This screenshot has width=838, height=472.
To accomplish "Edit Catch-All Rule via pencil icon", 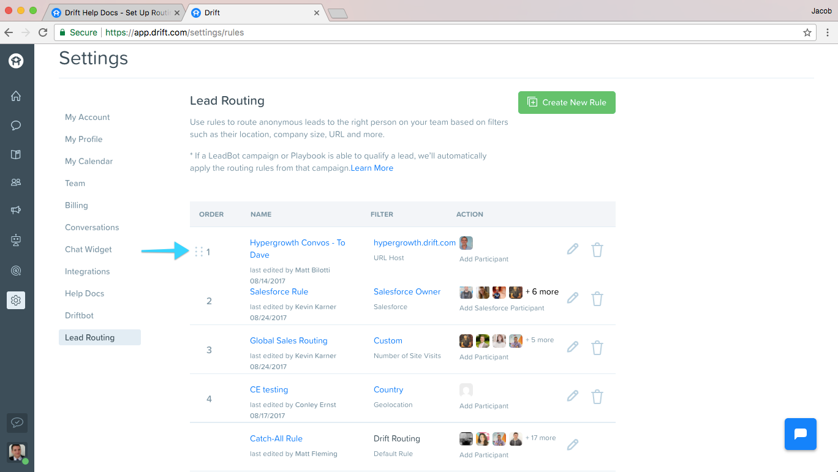I will (573, 445).
